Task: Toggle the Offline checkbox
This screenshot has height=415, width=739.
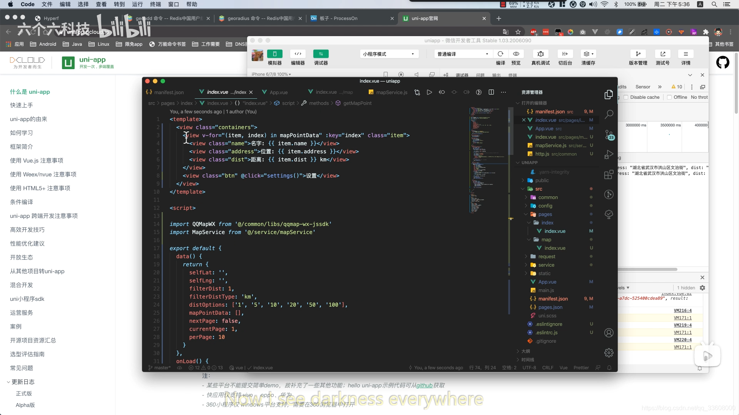Action: coord(669,97)
